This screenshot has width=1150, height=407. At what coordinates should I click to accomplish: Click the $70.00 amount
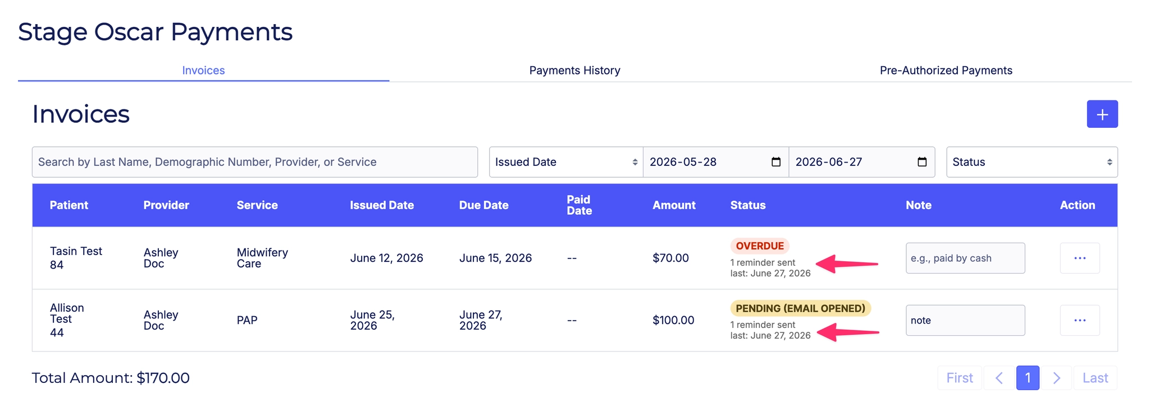pyautogui.click(x=670, y=258)
